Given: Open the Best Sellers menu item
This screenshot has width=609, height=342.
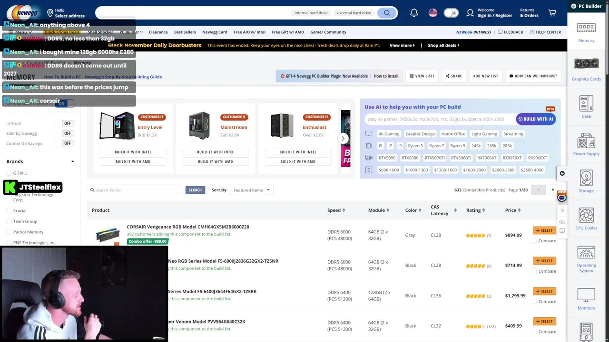Looking at the screenshot, I should (x=185, y=32).
